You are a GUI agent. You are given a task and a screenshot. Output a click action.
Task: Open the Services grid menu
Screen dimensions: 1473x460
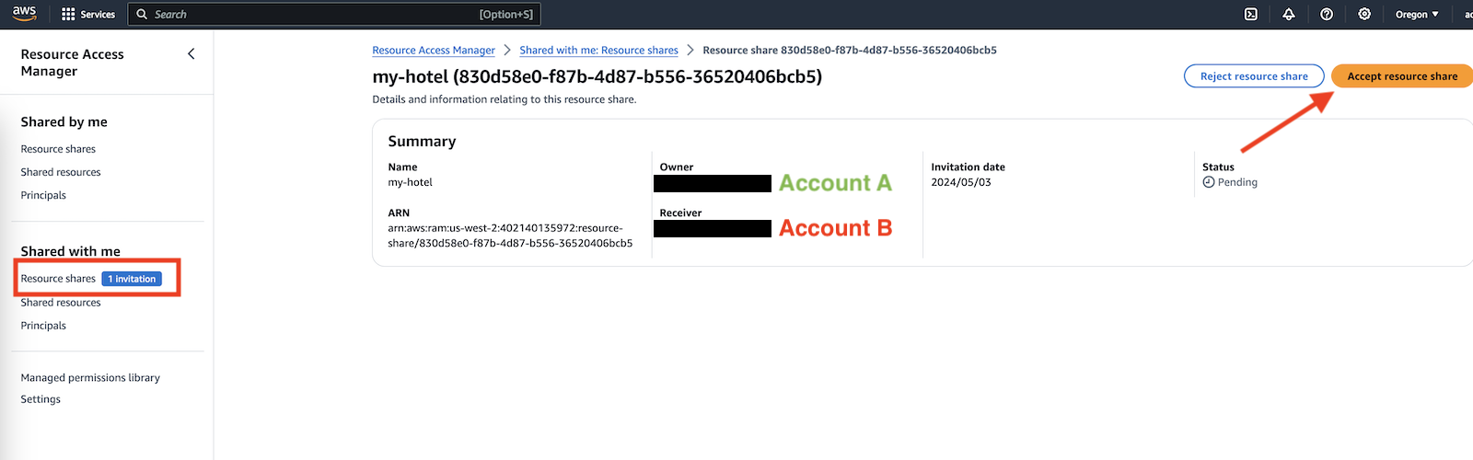click(x=88, y=15)
